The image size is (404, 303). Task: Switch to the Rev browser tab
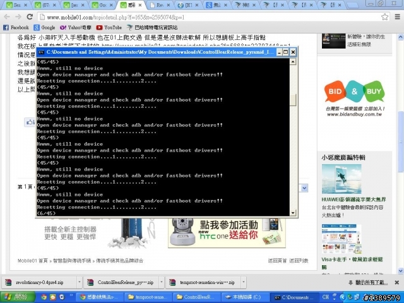tap(160, 5)
